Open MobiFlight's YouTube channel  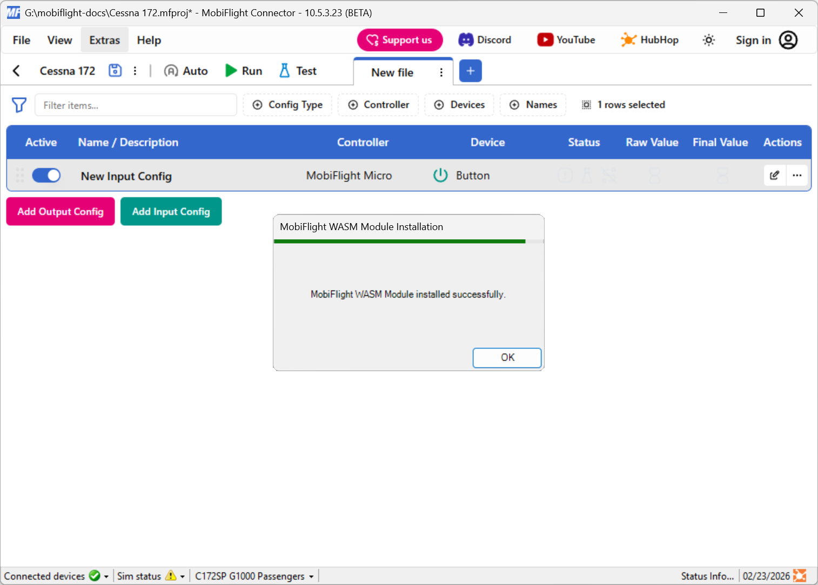(x=566, y=39)
